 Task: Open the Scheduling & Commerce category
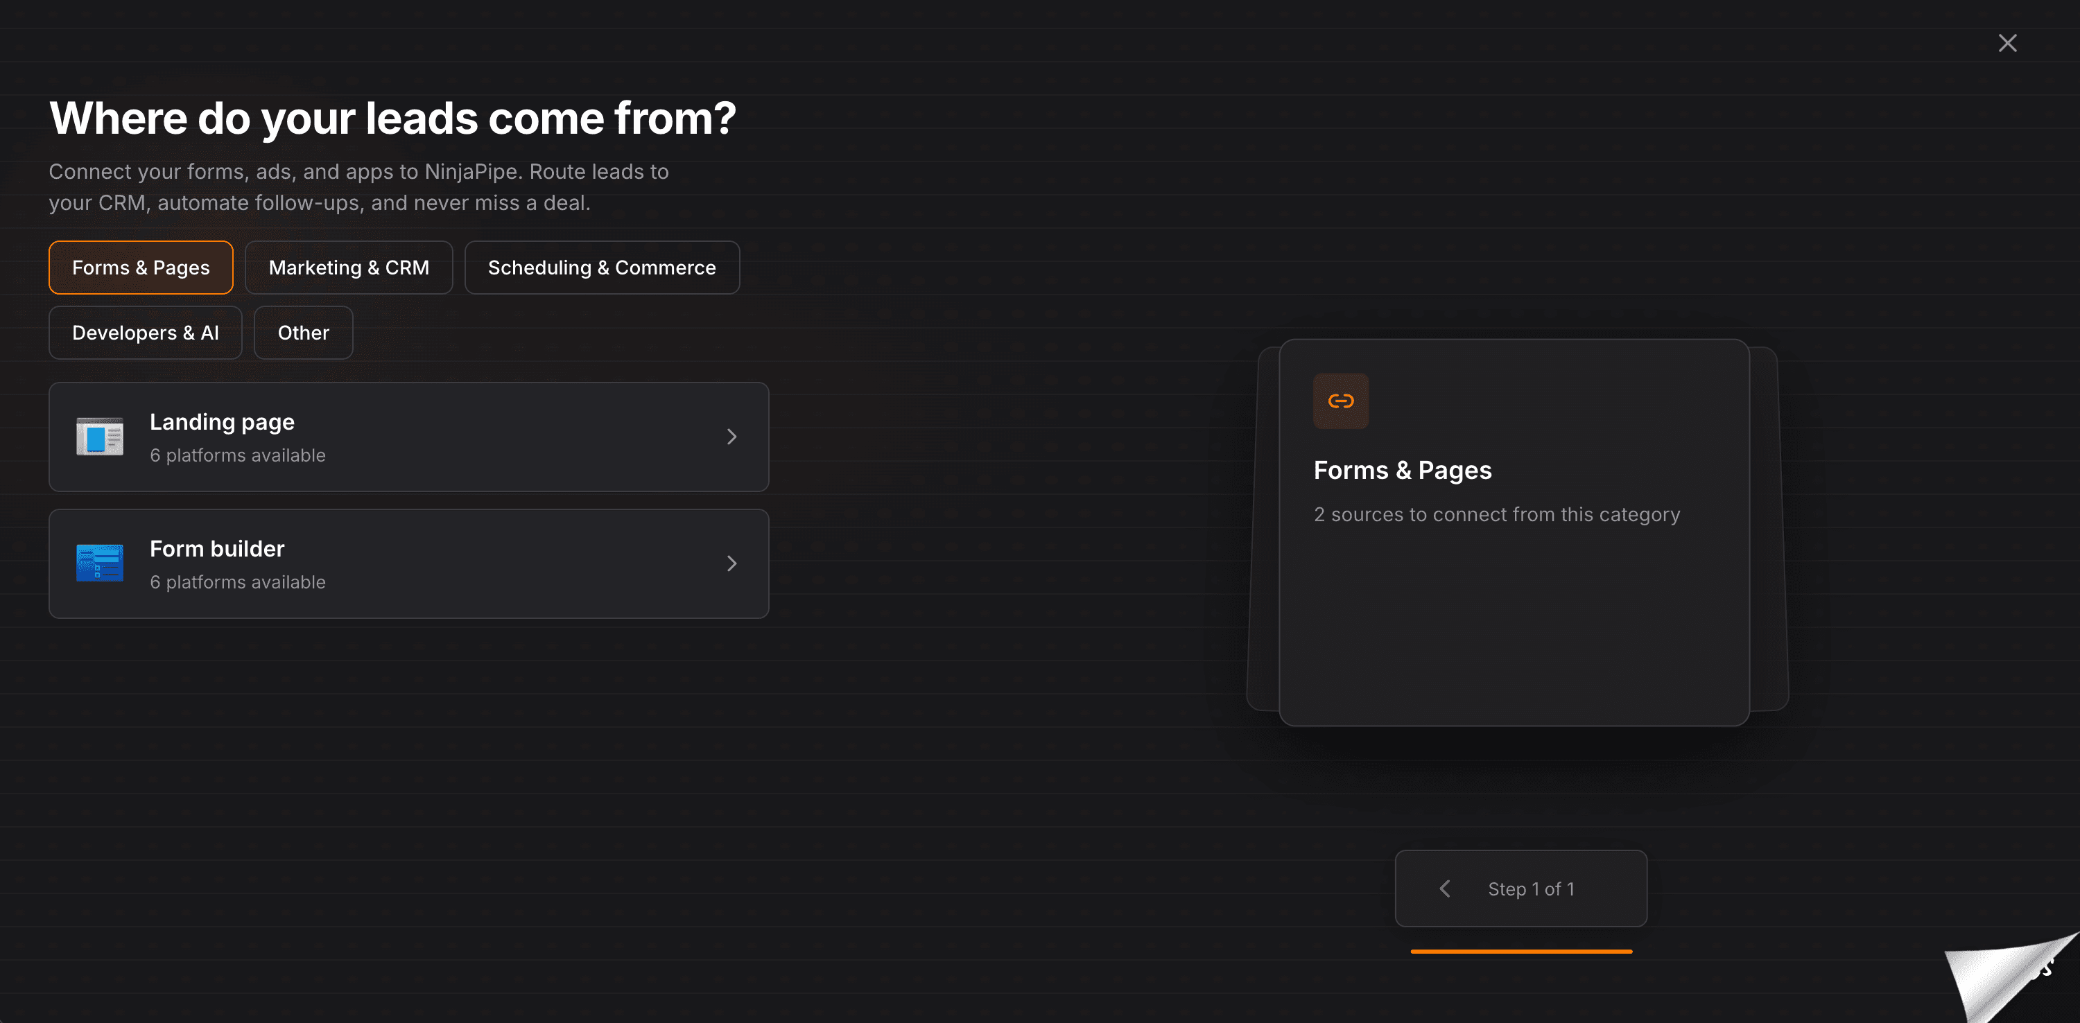pyautogui.click(x=602, y=268)
